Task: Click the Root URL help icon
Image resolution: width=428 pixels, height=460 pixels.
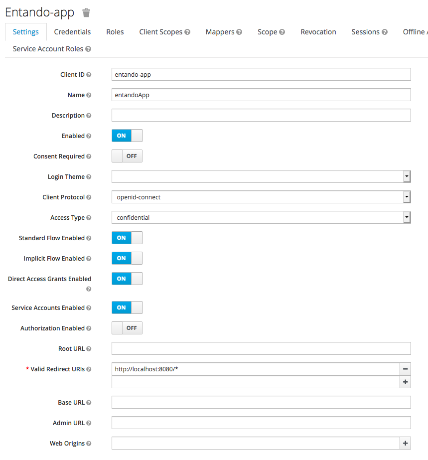Action: [x=89, y=349]
